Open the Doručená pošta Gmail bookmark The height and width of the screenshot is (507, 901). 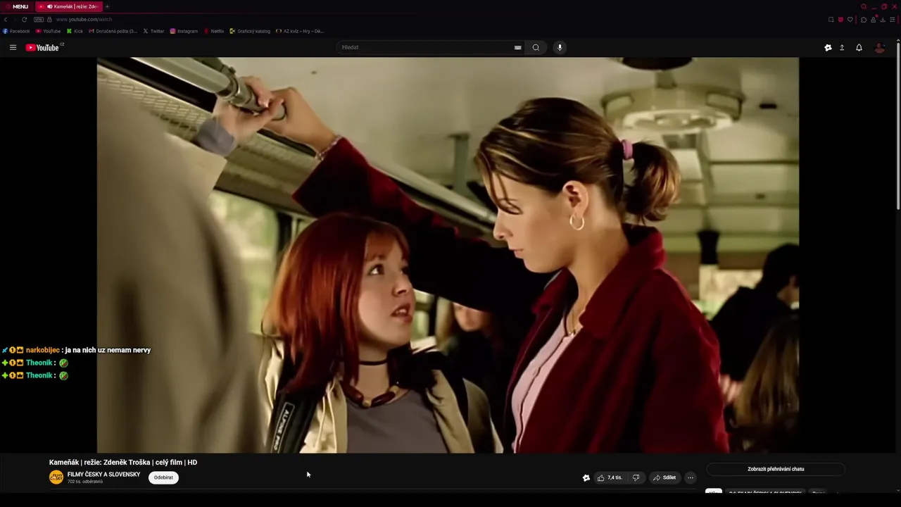pyautogui.click(x=113, y=31)
